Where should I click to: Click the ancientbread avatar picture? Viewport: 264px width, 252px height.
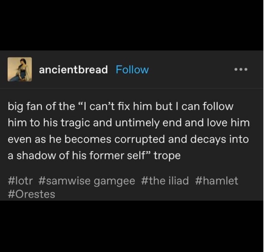20,70
